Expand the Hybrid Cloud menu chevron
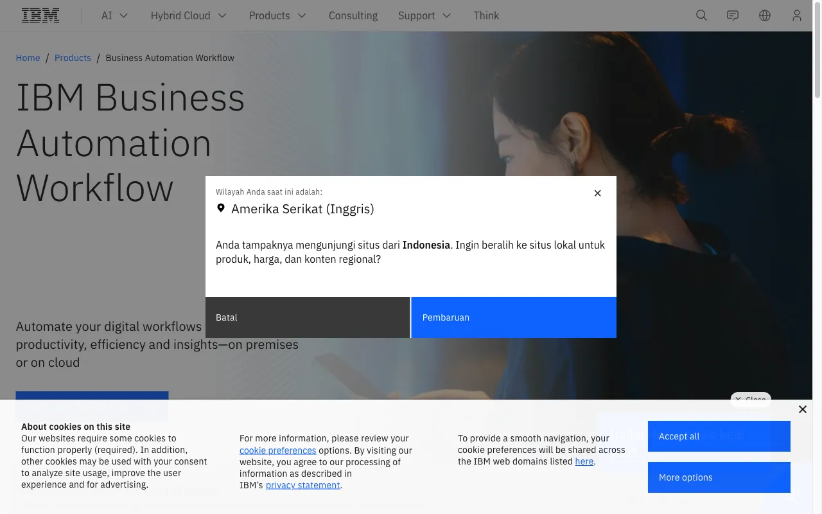 tap(222, 15)
